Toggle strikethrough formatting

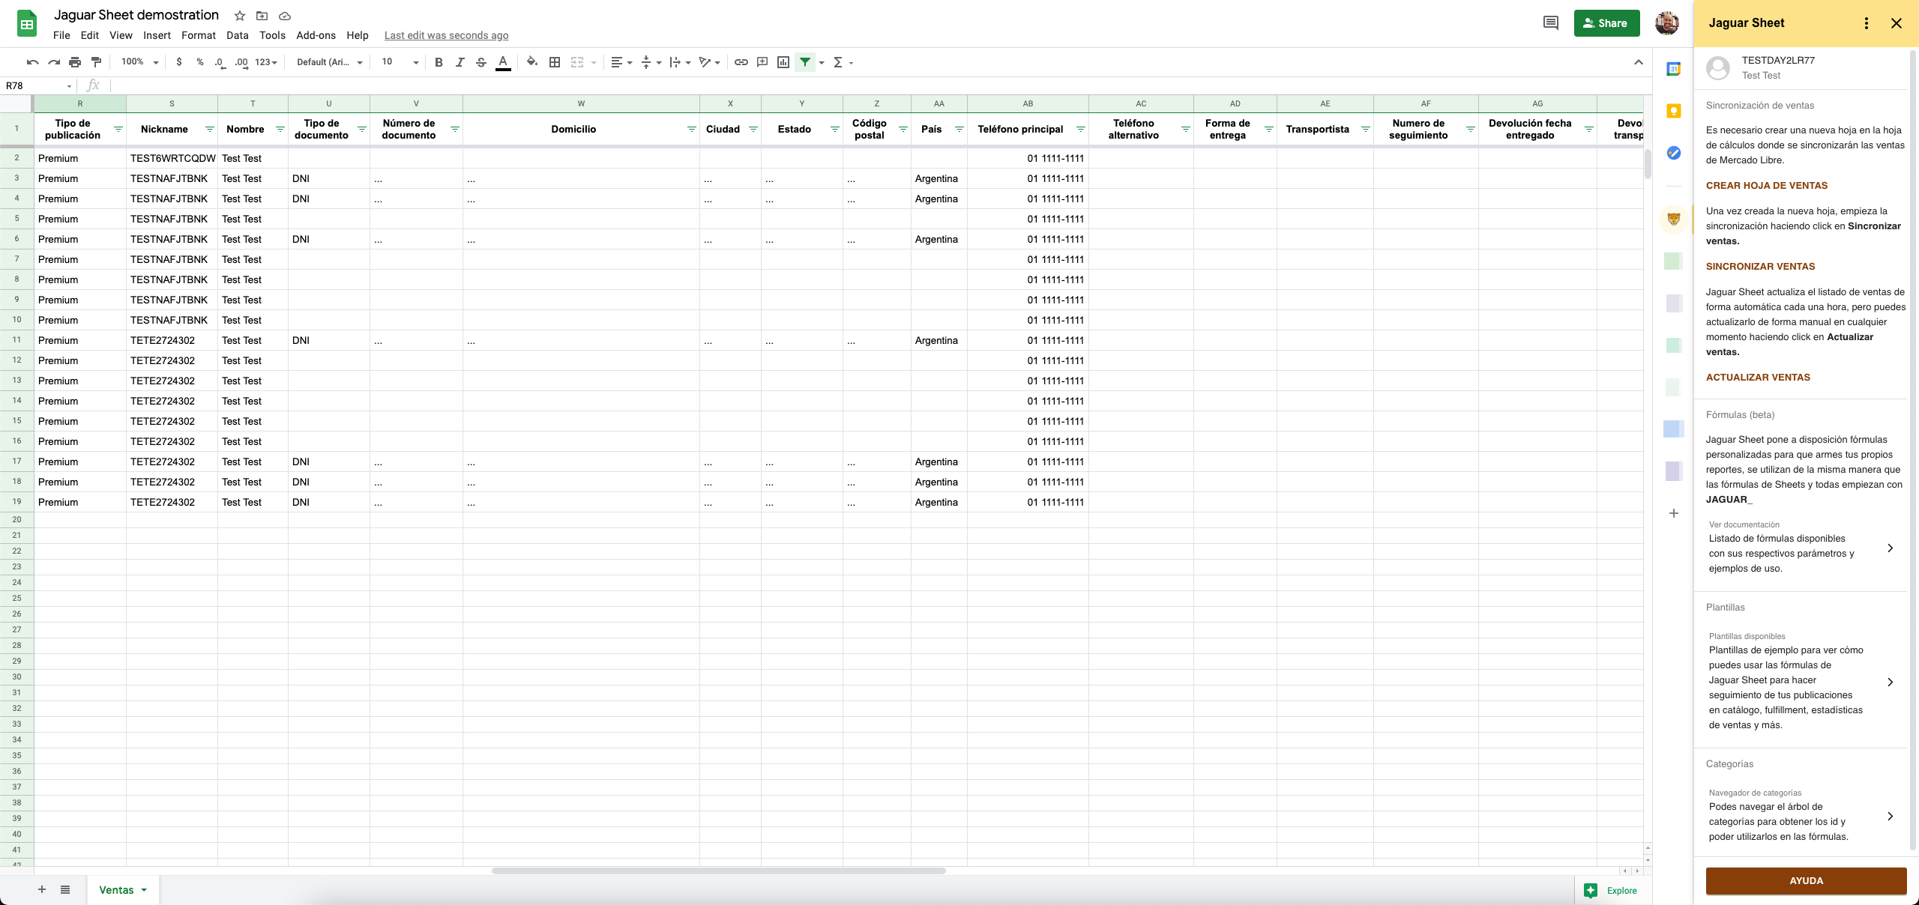[x=481, y=62]
